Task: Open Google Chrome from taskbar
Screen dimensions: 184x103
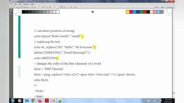Action: coord(33,101)
